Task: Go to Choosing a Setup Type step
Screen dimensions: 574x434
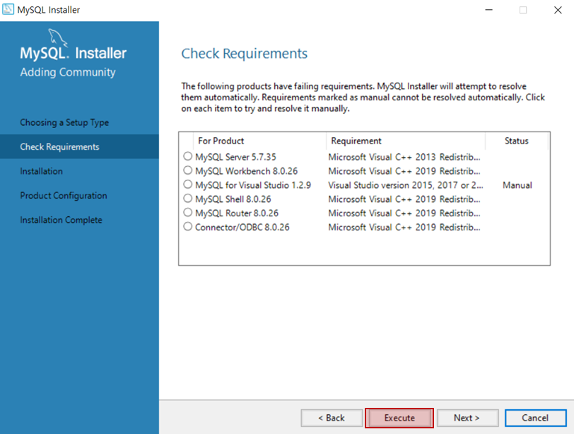Action: [x=64, y=122]
